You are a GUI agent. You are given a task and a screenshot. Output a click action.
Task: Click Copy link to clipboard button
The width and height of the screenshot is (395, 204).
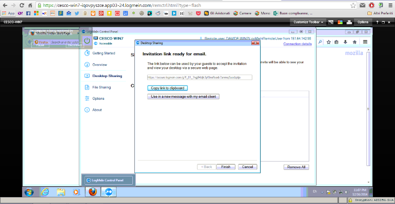[x=167, y=88]
